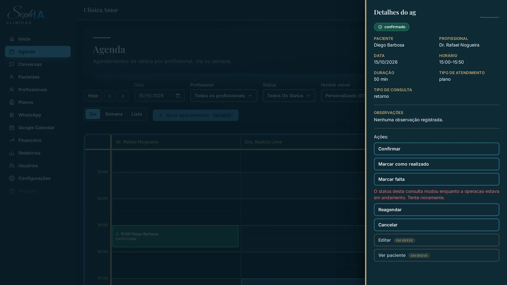This screenshot has width=507, height=285.
Task: Click the Clínica Amor title text
Action: (101, 10)
